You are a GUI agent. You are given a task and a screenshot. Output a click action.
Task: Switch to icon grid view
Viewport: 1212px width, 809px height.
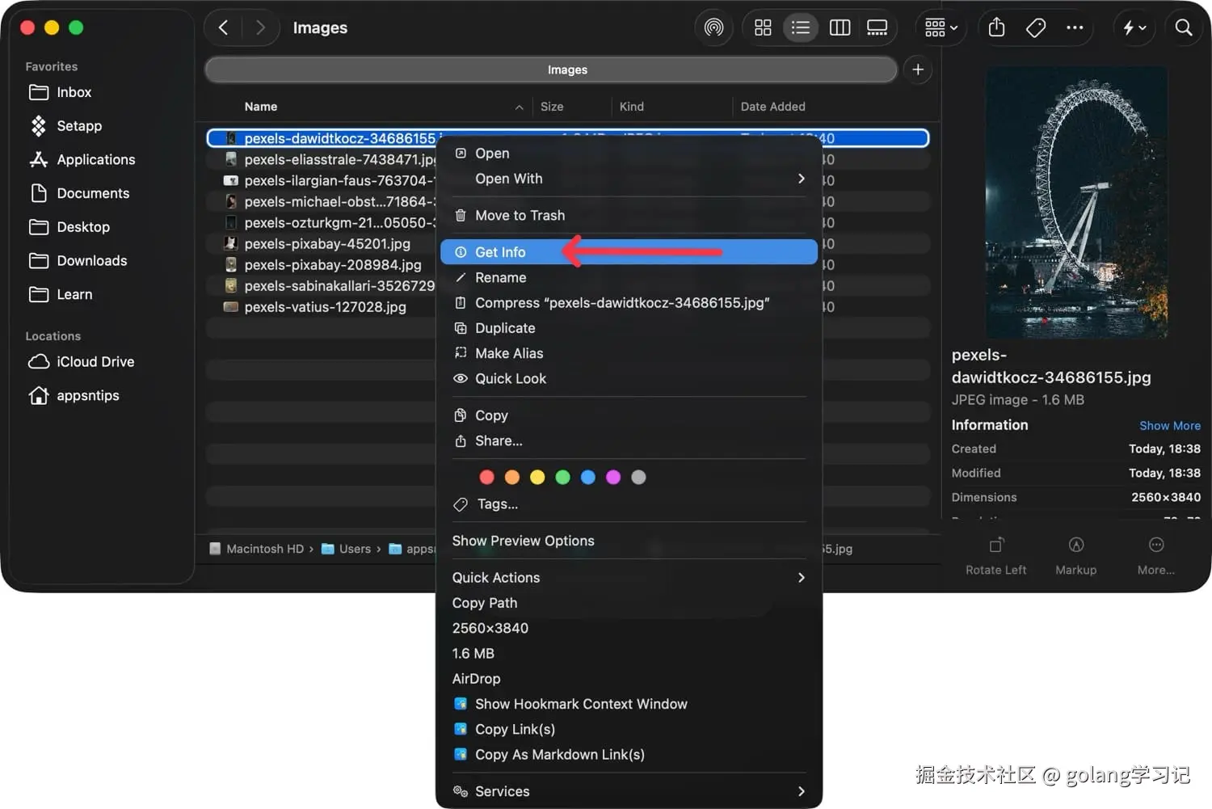coord(763,27)
